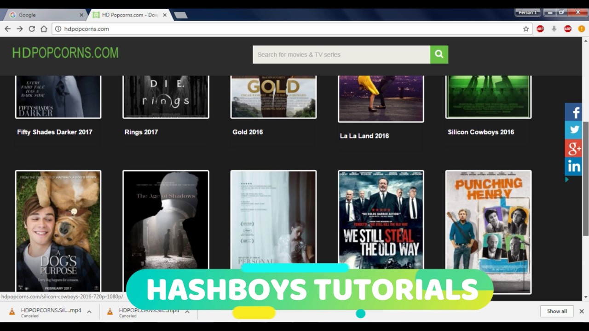The height and width of the screenshot is (331, 589).
Task: Close the downloads bar
Action: [x=582, y=311]
